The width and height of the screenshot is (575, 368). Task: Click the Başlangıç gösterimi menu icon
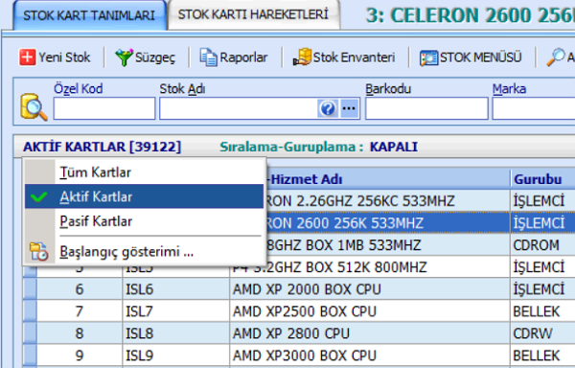coord(39,252)
